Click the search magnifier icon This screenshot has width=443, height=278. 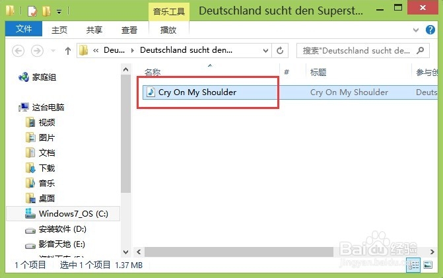[421, 51]
